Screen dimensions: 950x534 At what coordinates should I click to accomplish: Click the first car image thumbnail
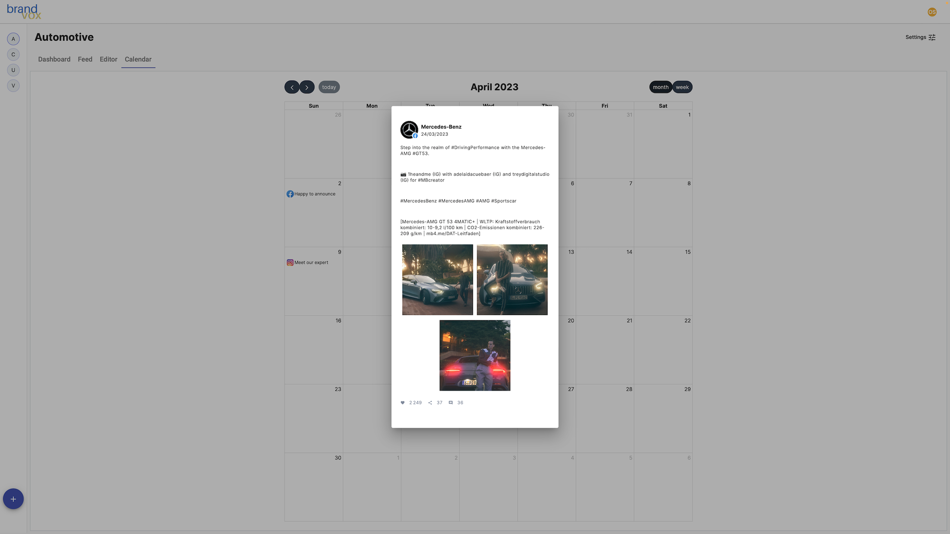[437, 279]
